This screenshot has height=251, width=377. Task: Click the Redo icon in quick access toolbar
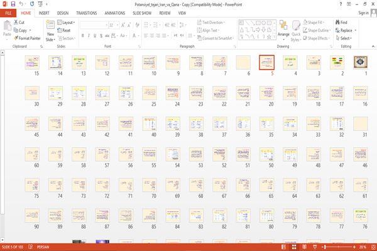click(32, 4)
